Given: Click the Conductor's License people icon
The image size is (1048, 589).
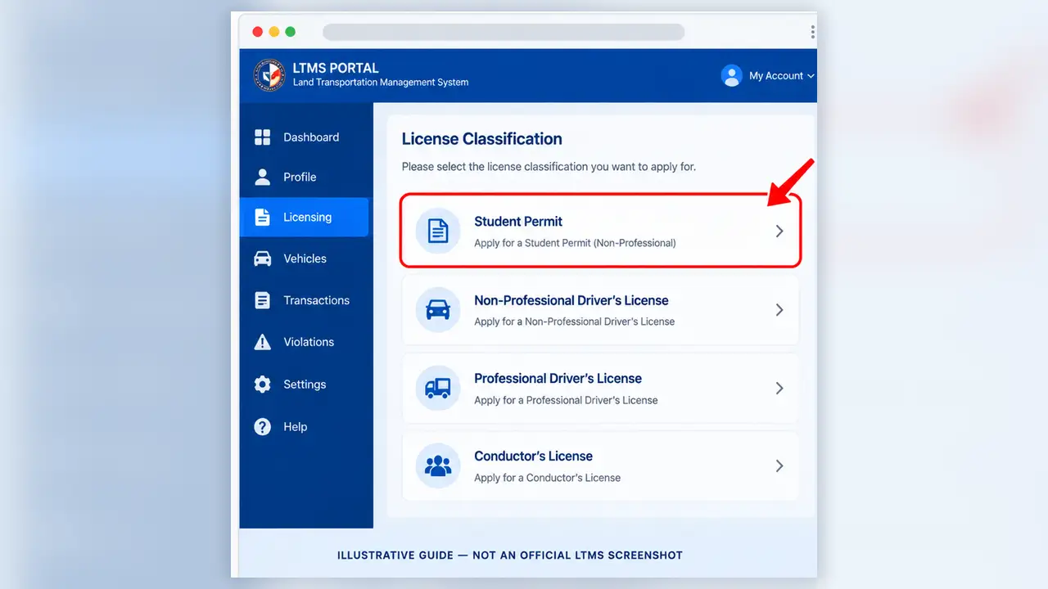Looking at the screenshot, I should click(x=438, y=465).
